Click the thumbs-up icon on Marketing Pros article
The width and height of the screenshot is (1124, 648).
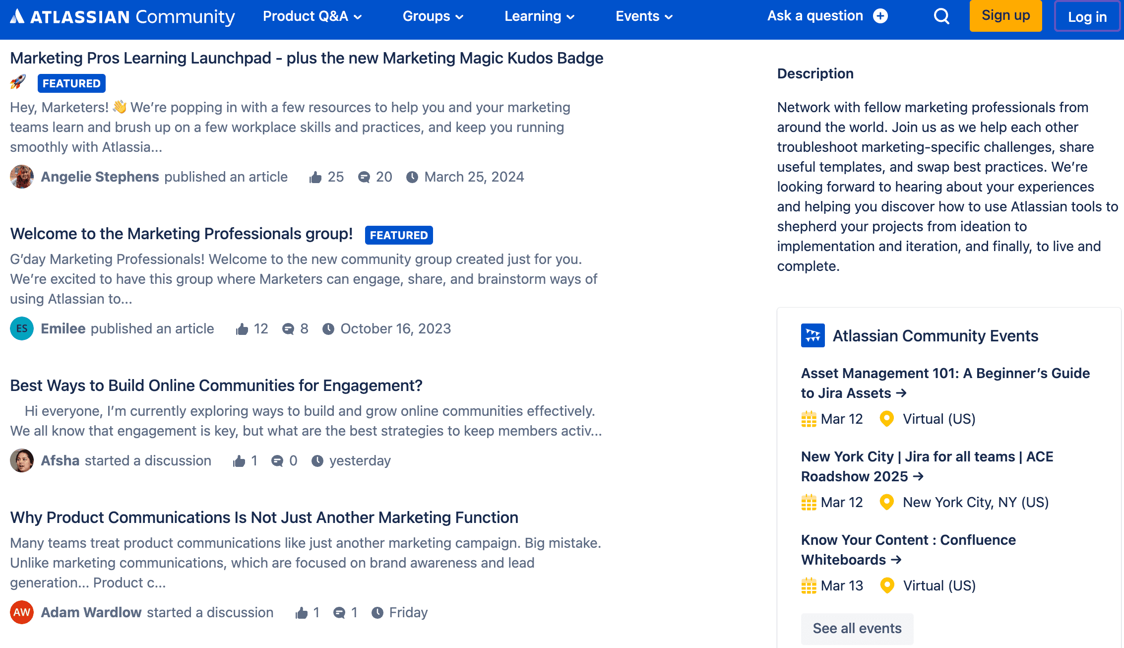316,177
